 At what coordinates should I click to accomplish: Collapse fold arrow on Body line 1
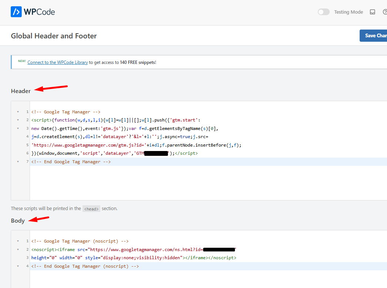[18, 241]
